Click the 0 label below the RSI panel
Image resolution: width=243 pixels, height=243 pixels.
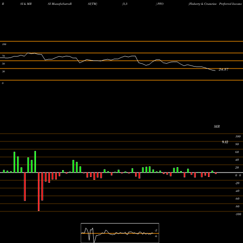point(2,83)
